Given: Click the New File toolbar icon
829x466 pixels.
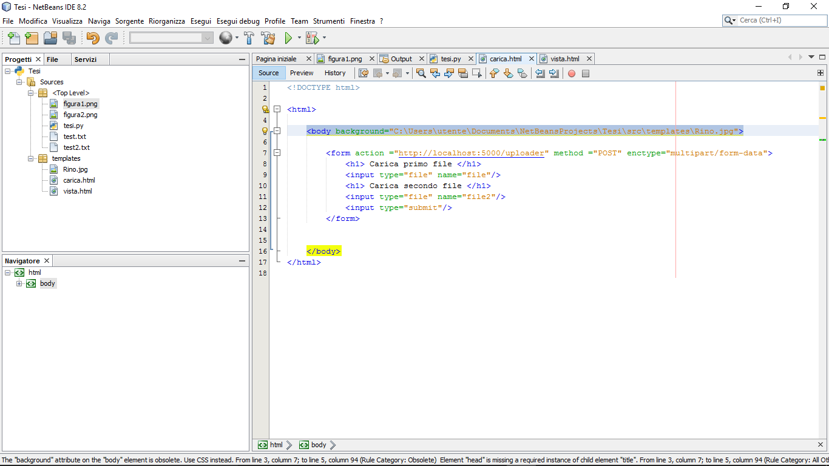Looking at the screenshot, I should point(13,38).
